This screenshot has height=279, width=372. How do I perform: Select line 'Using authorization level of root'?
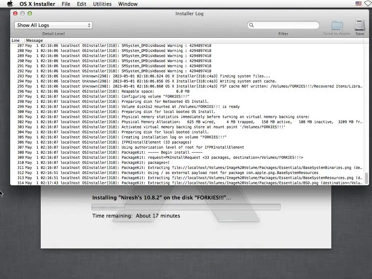(187, 147)
